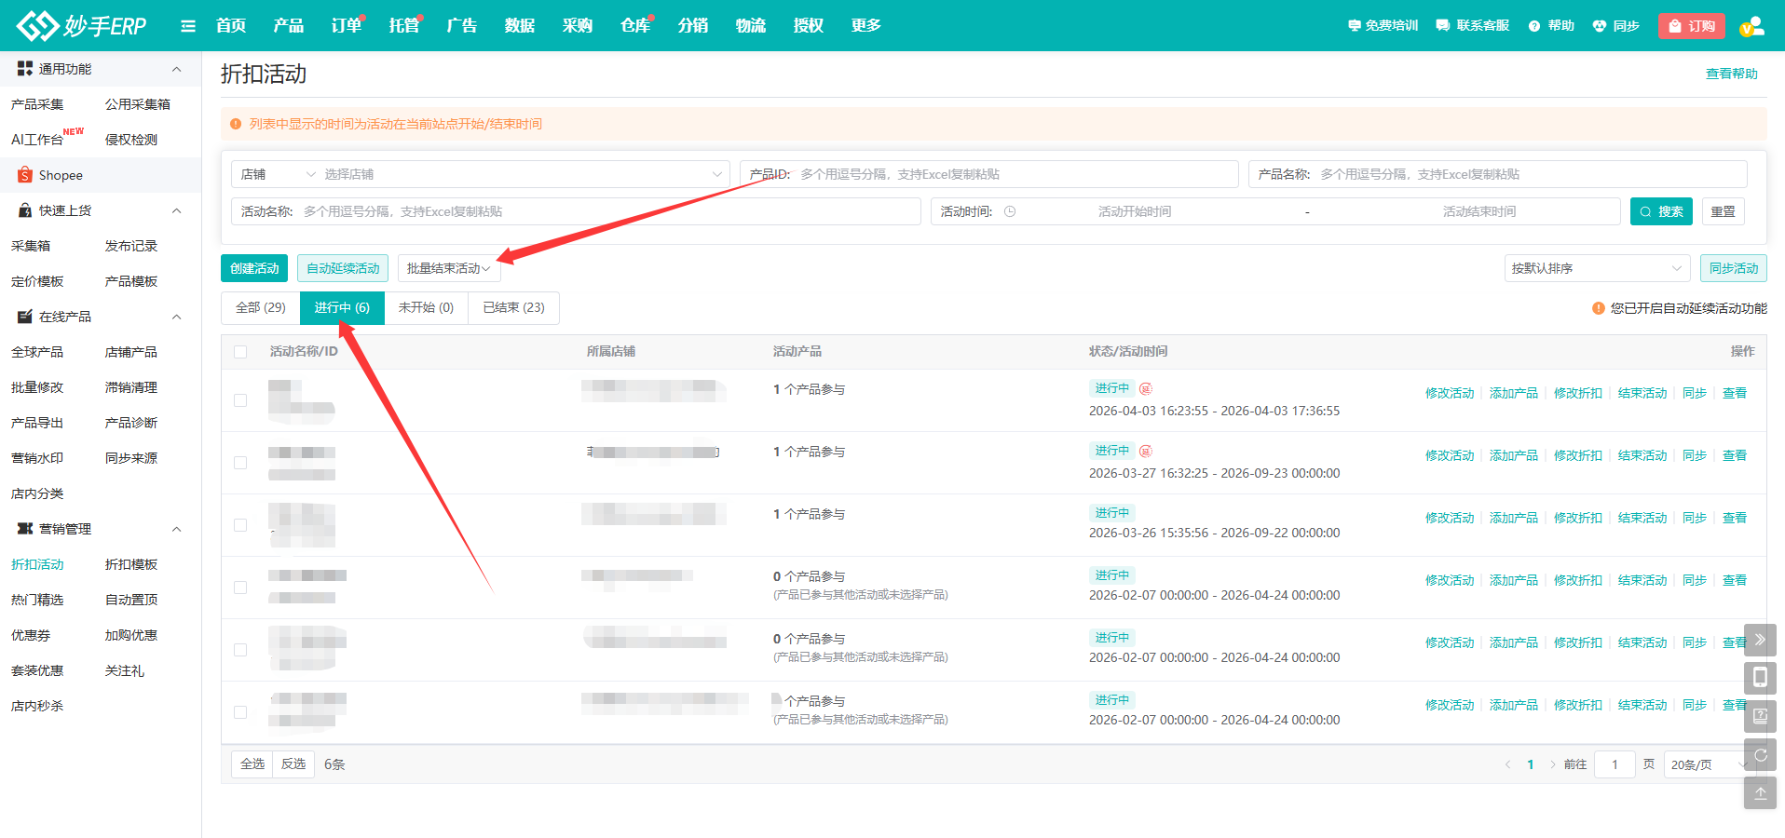The width and height of the screenshot is (1785, 838).
Task: Open the 订单 top menu
Action: click(346, 26)
